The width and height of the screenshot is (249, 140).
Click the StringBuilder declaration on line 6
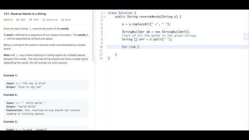pyautogui.click(x=156, y=32)
